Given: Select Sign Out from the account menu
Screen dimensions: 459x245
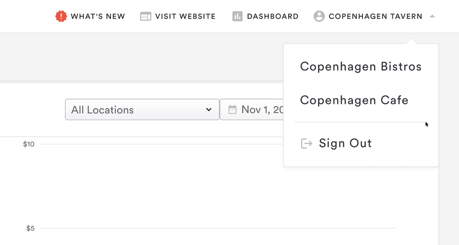Looking at the screenshot, I should 345,143.
